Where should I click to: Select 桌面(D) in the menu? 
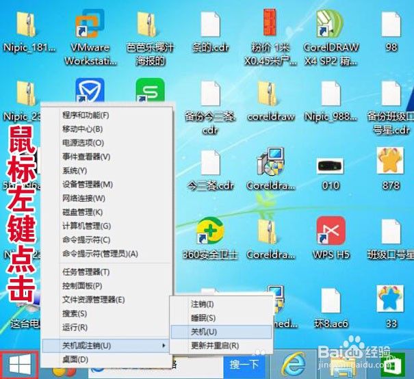(x=107, y=359)
